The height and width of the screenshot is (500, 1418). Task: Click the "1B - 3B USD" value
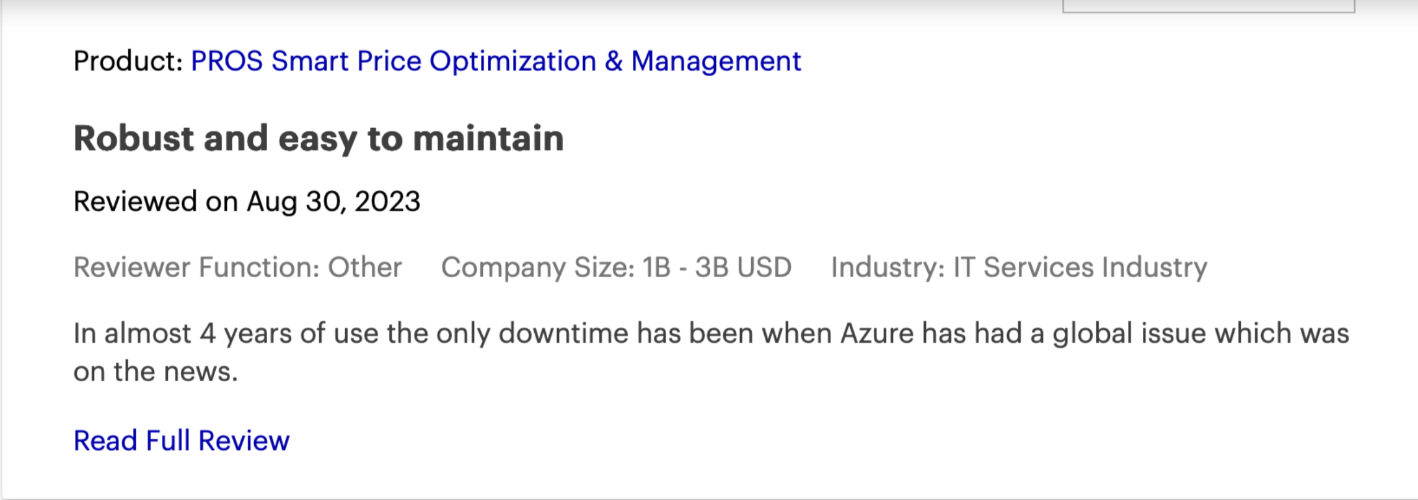coord(717,267)
